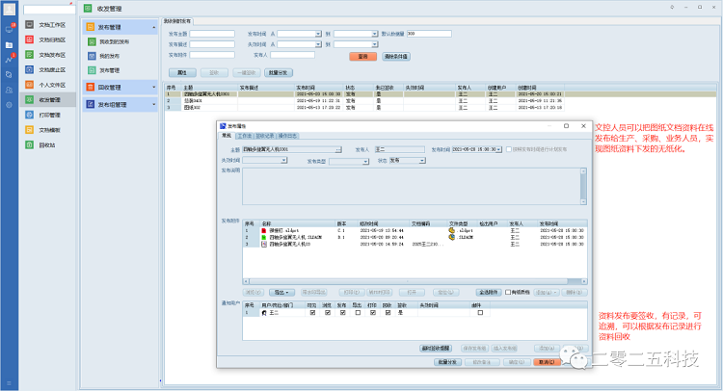Click the contacts icon in blue sidebar

[10, 90]
